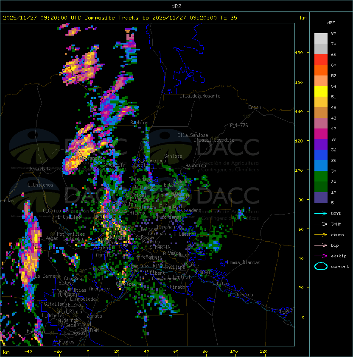Click the 'current' legend label
The width and height of the screenshot is (353, 357).
click(x=340, y=267)
